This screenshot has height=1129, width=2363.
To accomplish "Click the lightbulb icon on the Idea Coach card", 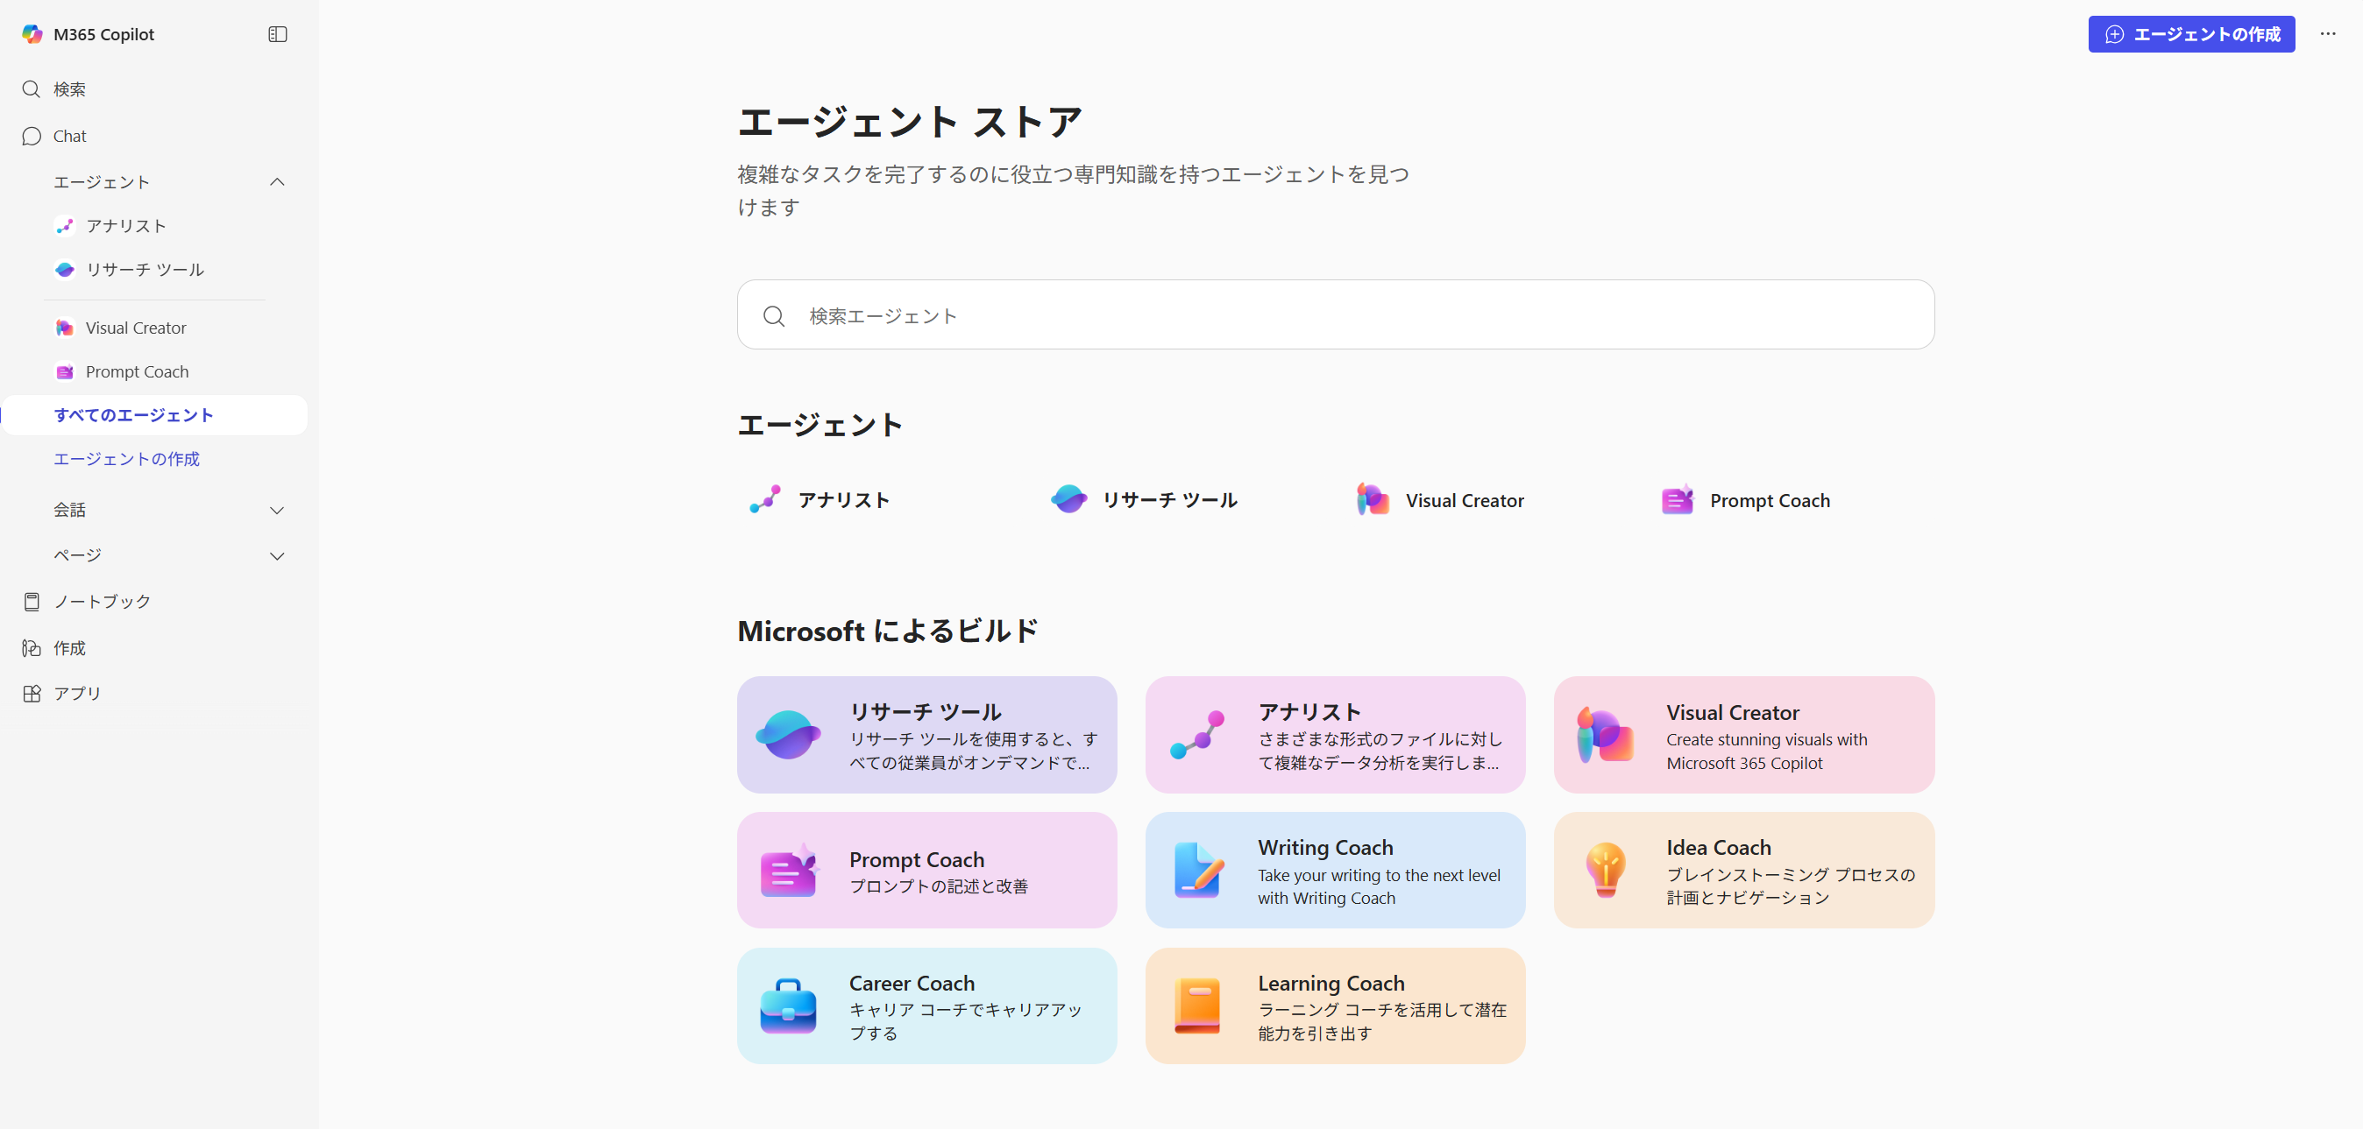I will (1606, 870).
